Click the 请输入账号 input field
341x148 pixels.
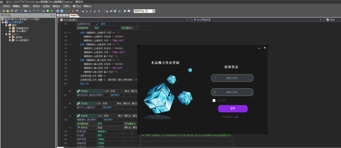tap(232, 78)
